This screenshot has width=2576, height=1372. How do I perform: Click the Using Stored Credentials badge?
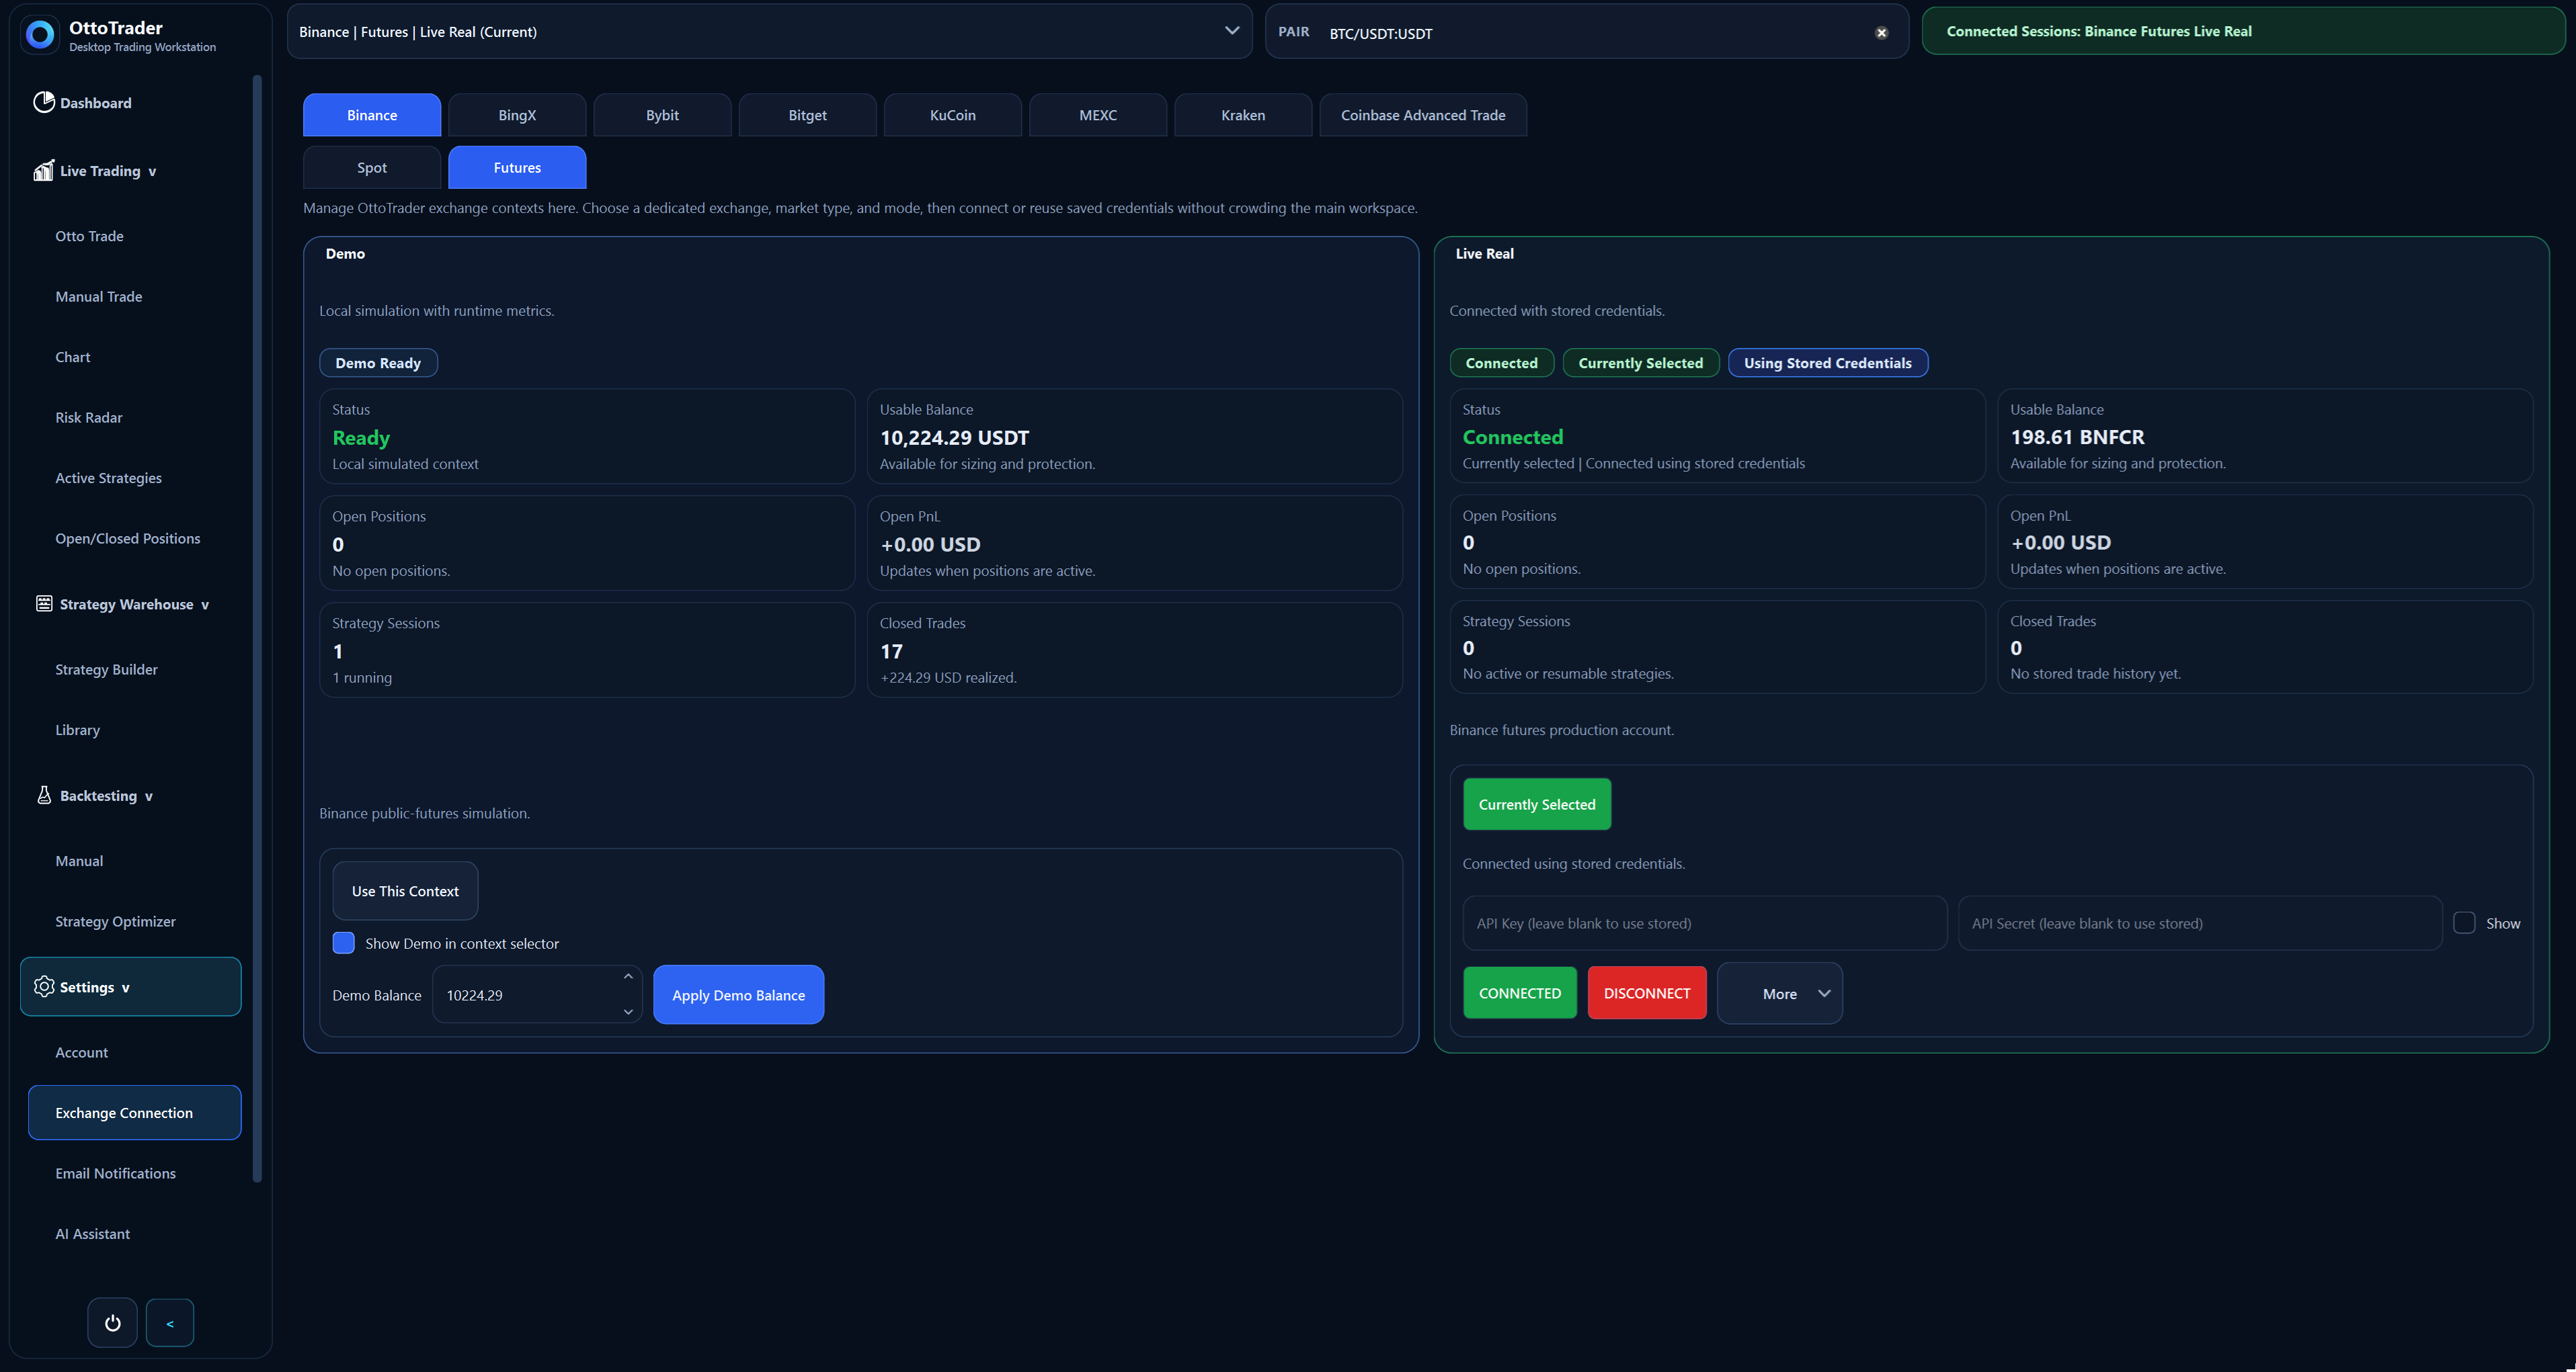tap(1827, 363)
